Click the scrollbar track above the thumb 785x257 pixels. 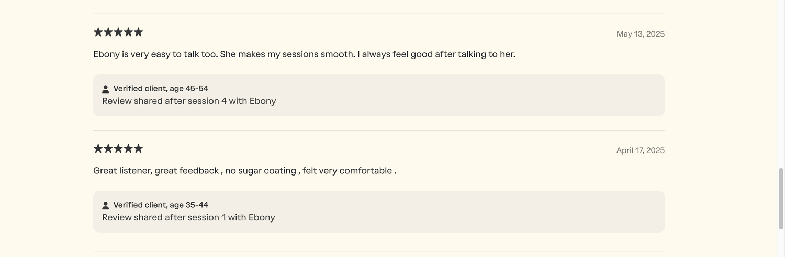click(781, 78)
